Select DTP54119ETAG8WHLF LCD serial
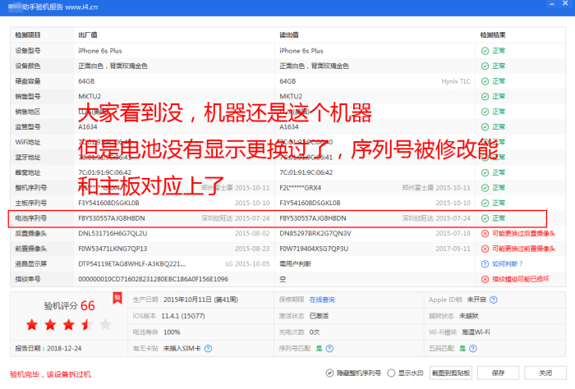The width and height of the screenshot is (575, 389). [131, 264]
